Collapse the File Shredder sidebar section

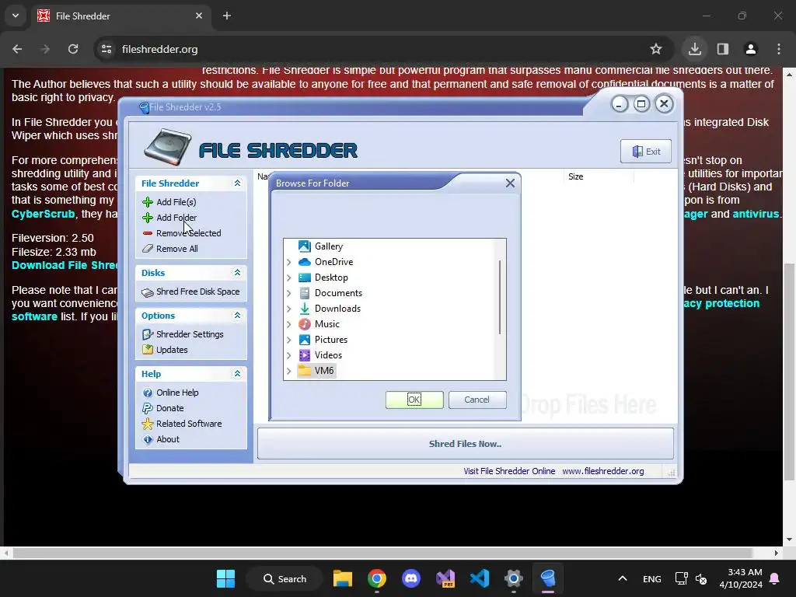237,183
